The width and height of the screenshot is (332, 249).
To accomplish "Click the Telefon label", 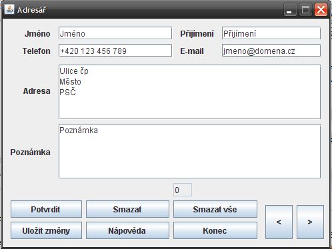I will (37, 51).
